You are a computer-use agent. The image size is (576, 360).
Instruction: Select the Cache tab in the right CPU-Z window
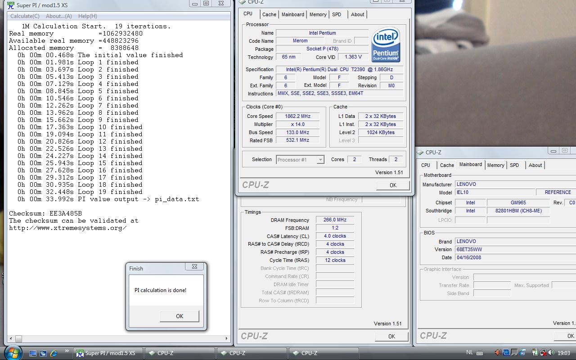click(447, 165)
